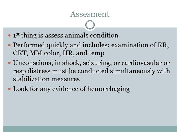Click the text 'stabilization measures'

[46, 79]
